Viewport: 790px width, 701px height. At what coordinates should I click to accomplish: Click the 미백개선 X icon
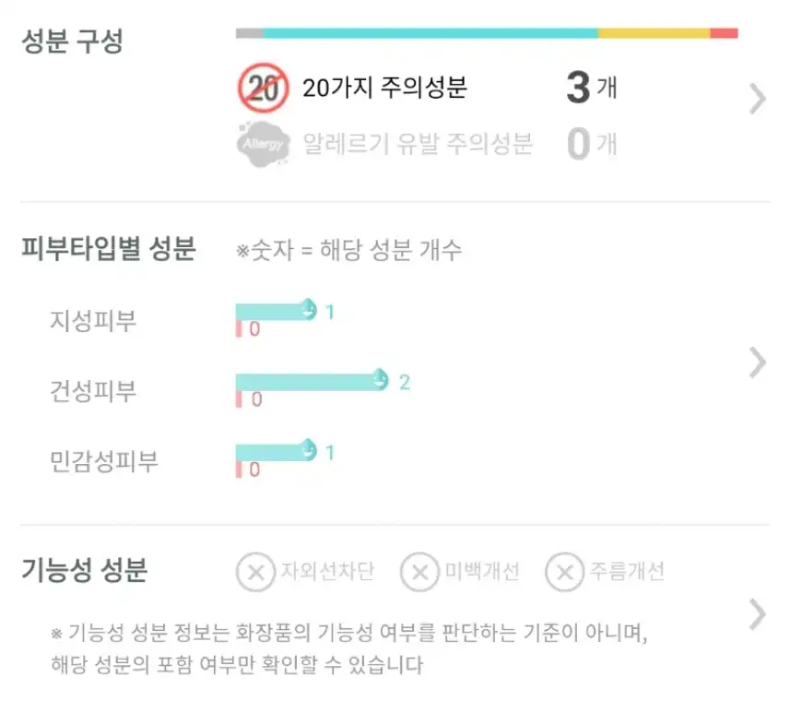click(x=419, y=572)
